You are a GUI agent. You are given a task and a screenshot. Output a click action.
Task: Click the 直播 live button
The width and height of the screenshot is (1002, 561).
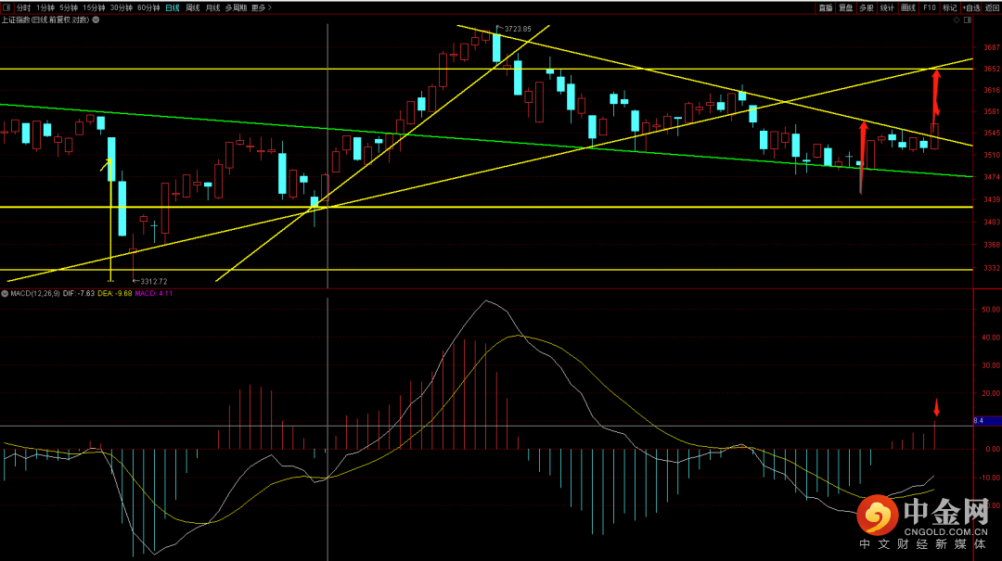pos(825,7)
